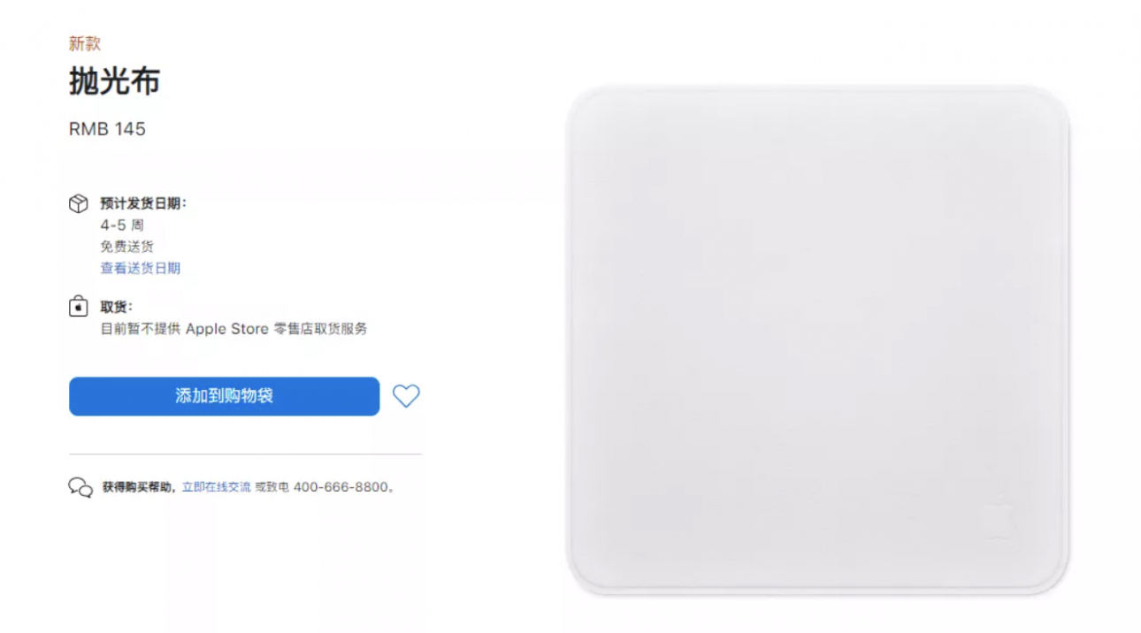Image resolution: width=1141 pixels, height=633 pixels.
Task: Click the 获得购买帮助 help text
Action: tap(138, 487)
